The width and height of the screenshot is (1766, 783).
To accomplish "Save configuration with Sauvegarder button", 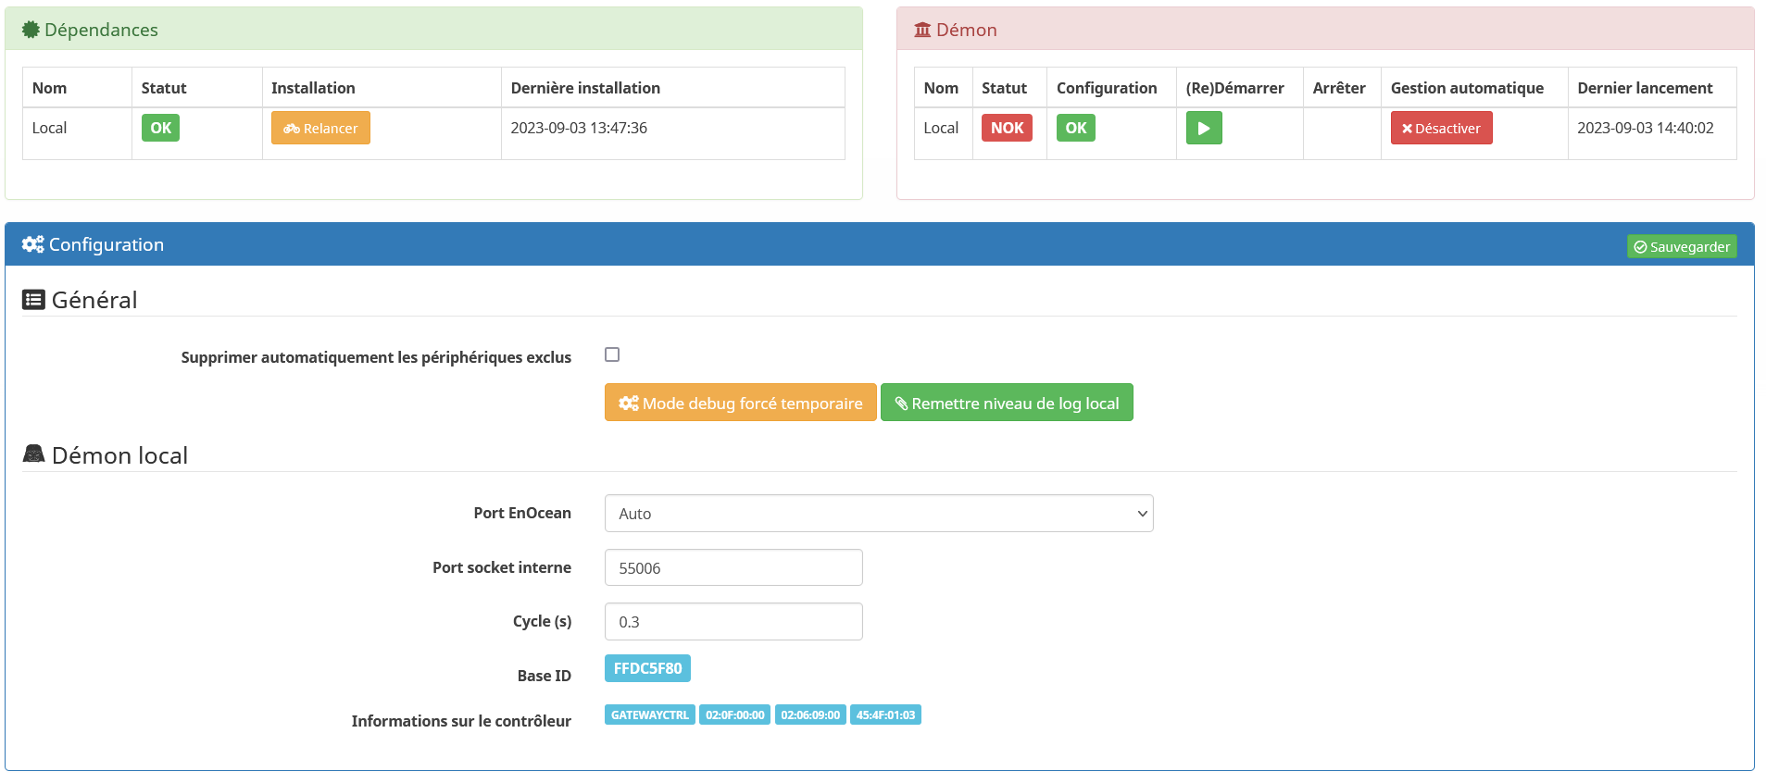I will [x=1681, y=247].
